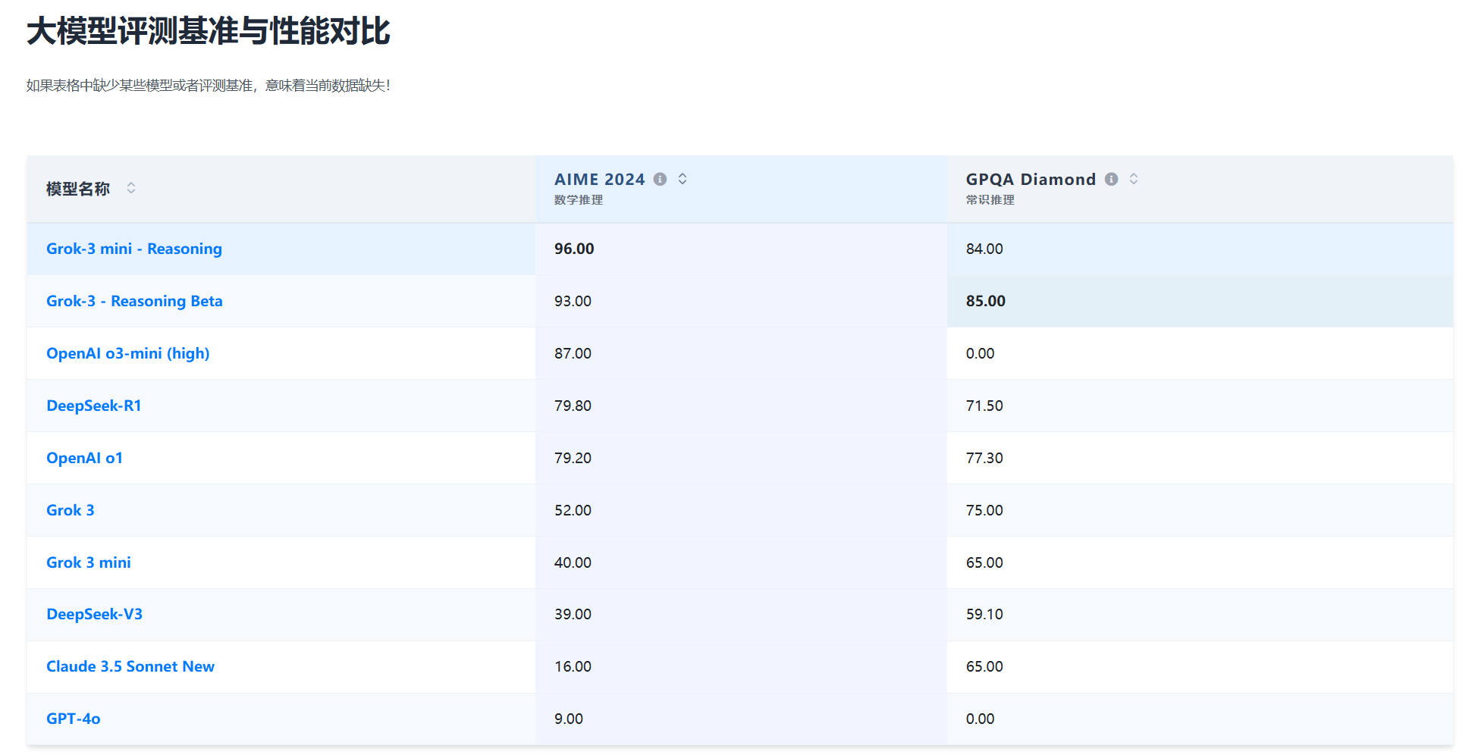Click the GPQA Diamond info icon
The width and height of the screenshot is (1475, 755).
click(1111, 179)
